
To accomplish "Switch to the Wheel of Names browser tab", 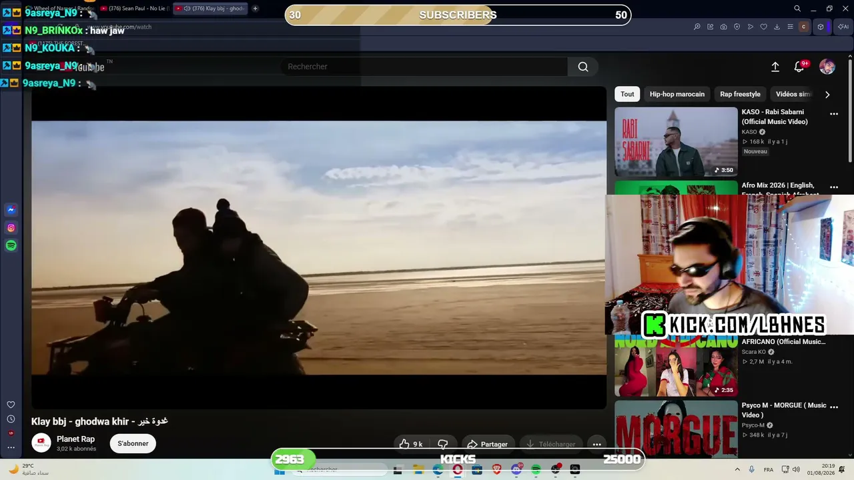I will 60,9.
